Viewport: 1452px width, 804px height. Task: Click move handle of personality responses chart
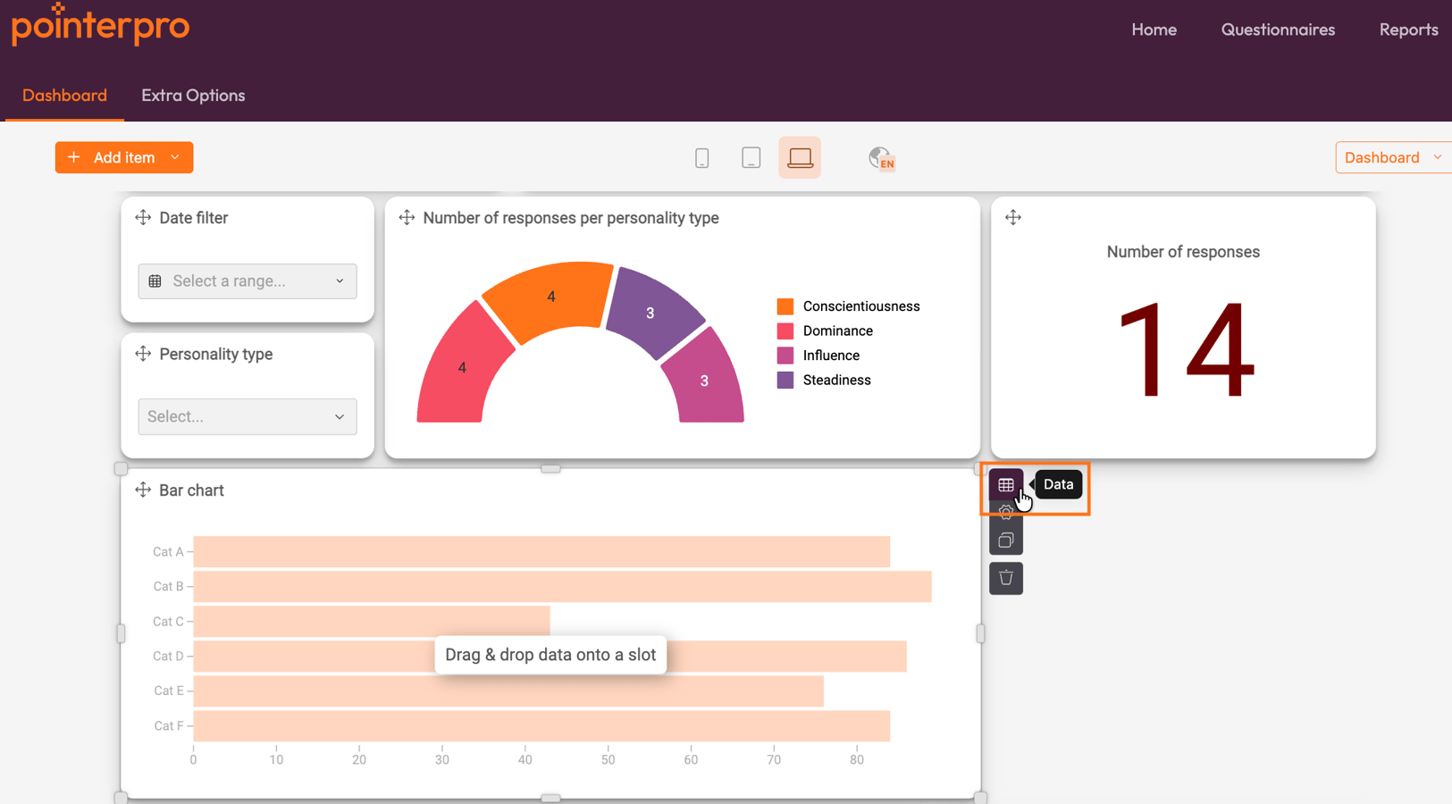tap(407, 218)
